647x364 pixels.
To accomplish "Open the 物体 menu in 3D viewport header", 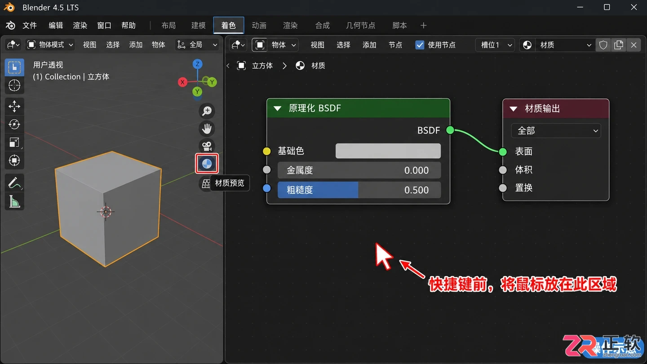I will tap(159, 45).
